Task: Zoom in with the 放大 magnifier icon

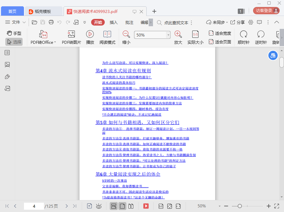Action: click(178, 37)
